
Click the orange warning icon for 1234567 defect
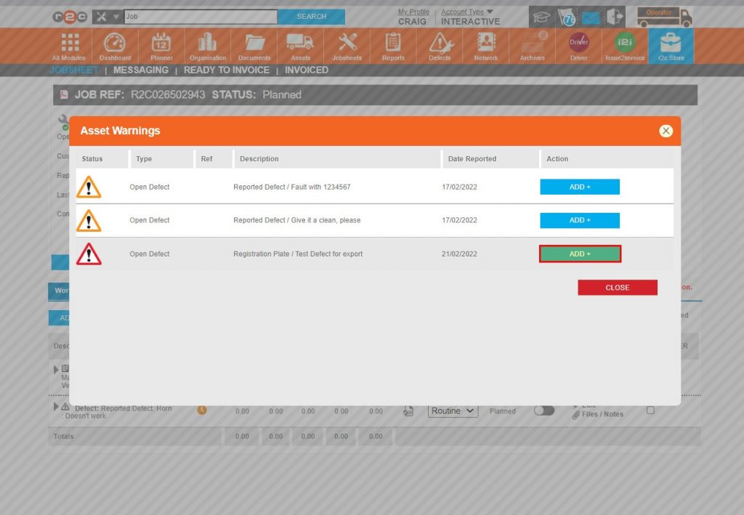pyautogui.click(x=89, y=187)
